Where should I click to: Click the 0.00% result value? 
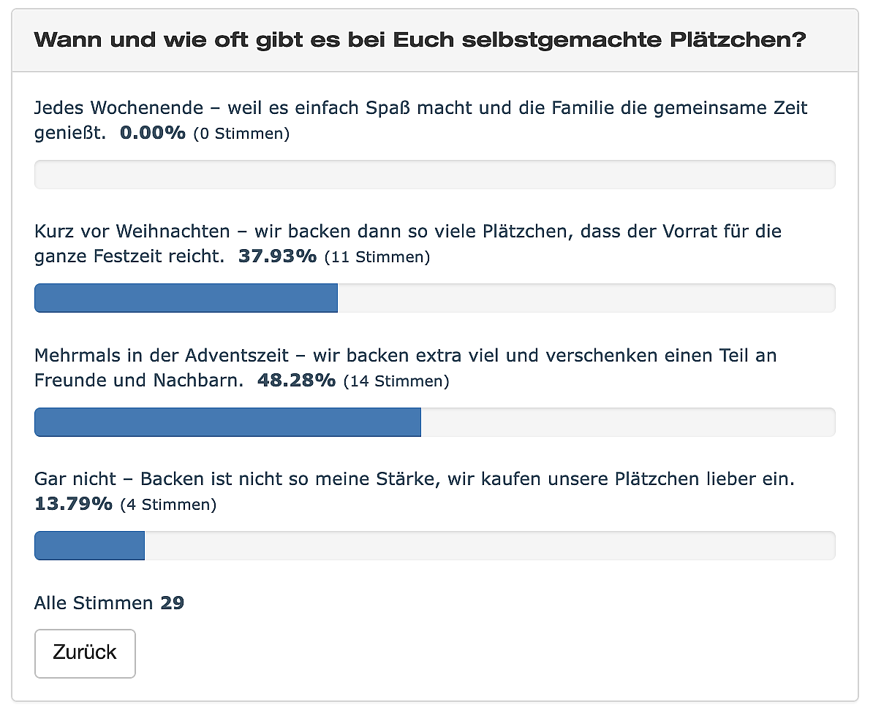tap(153, 134)
